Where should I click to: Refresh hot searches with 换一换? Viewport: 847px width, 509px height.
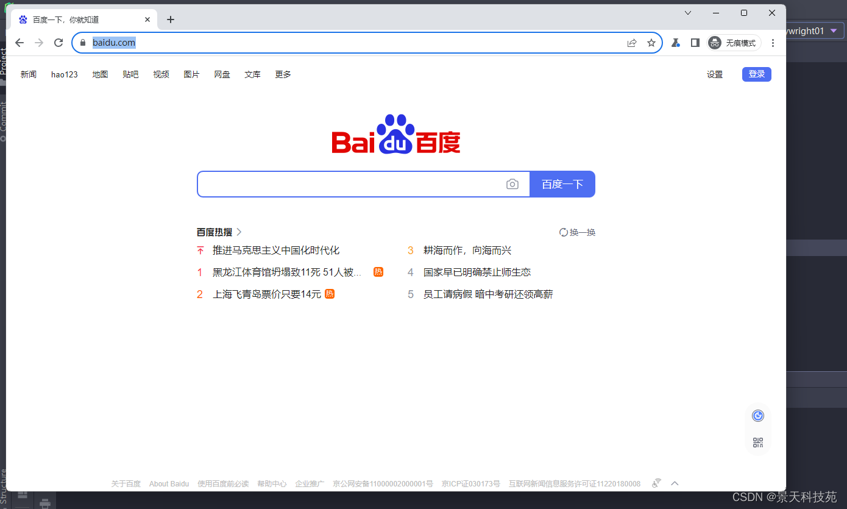click(578, 232)
